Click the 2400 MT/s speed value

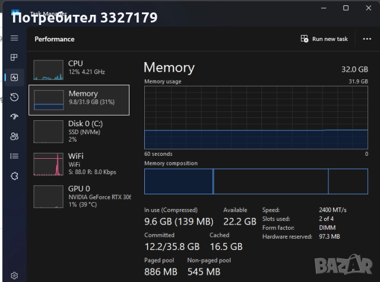(332, 210)
